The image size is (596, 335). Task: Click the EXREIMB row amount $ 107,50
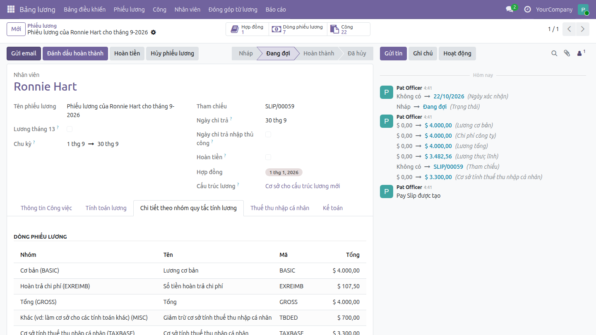coord(348,286)
